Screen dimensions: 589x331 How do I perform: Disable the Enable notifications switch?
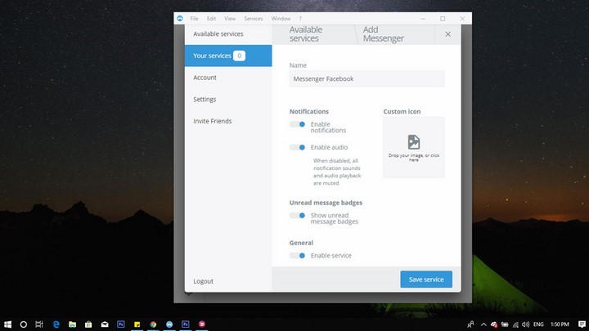click(x=298, y=124)
